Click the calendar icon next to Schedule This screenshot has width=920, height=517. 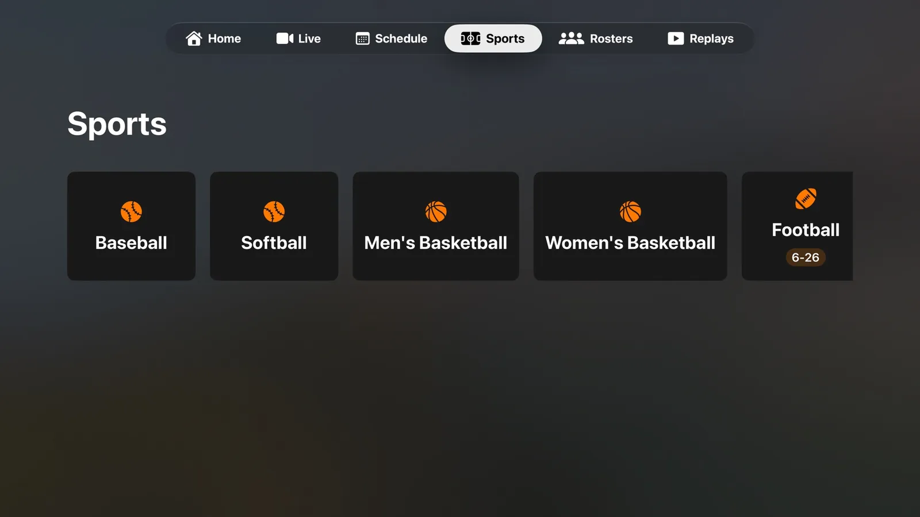tap(362, 38)
